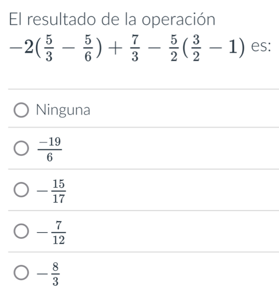Image resolution: width=279 pixels, height=295 pixels.
Task: Click the 5/2 fraction in the expression
Action: (174, 48)
